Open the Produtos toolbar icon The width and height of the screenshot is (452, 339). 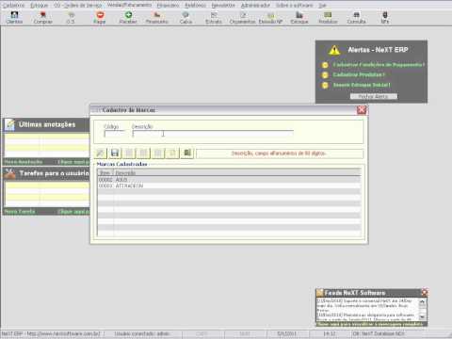(328, 18)
